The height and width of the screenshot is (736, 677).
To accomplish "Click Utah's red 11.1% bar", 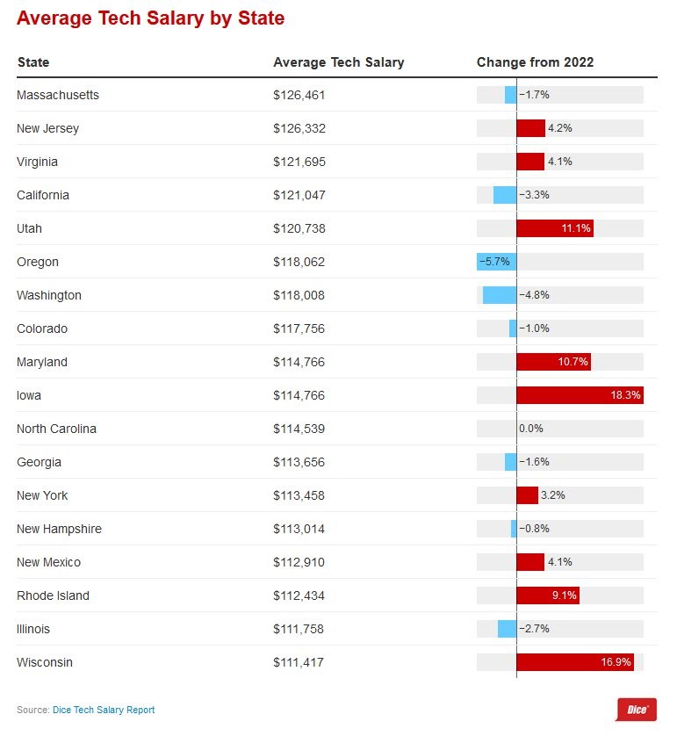I will [555, 228].
